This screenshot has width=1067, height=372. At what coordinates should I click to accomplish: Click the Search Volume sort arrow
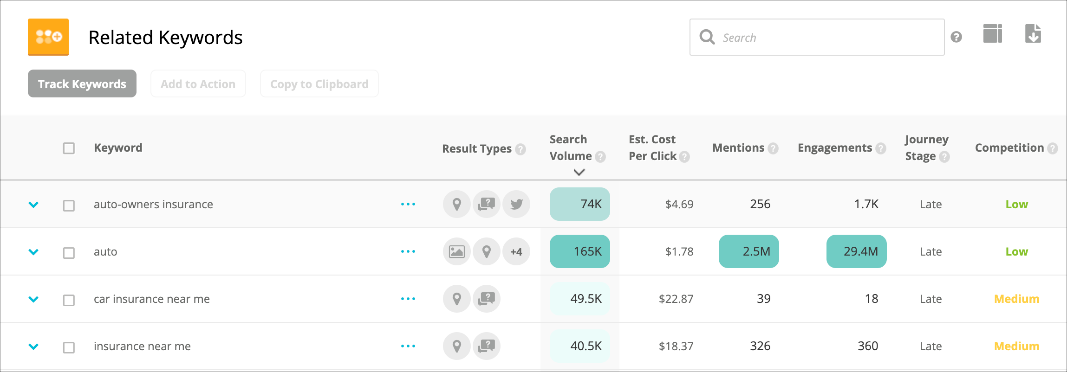coord(579,172)
